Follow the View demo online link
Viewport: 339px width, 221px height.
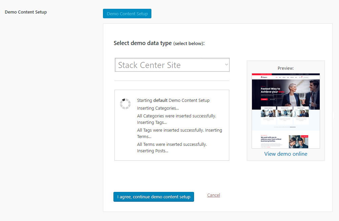click(285, 154)
